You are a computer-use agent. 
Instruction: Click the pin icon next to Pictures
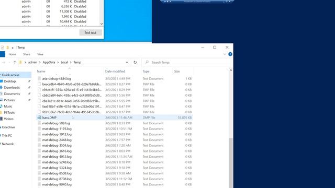tap(29, 100)
